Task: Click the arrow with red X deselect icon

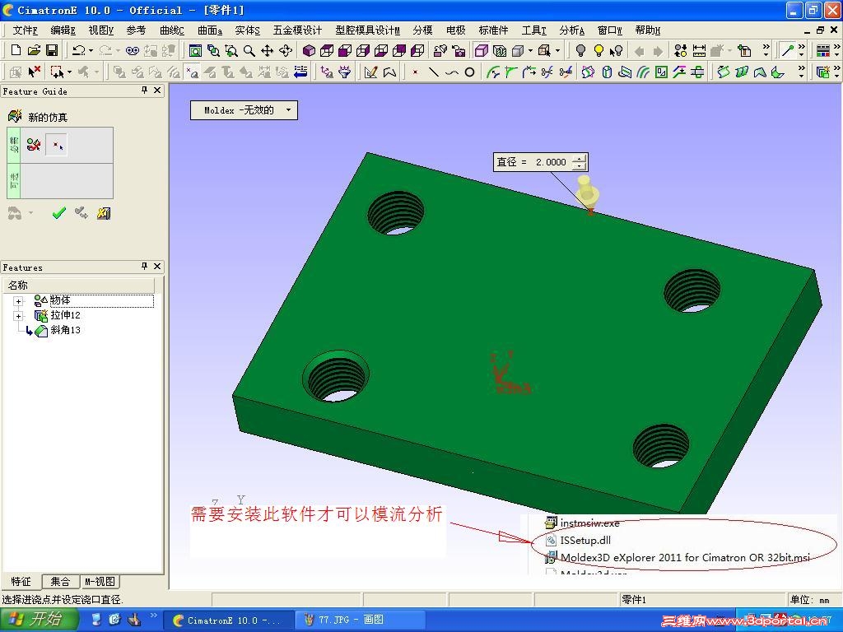Action: pyautogui.click(x=34, y=72)
